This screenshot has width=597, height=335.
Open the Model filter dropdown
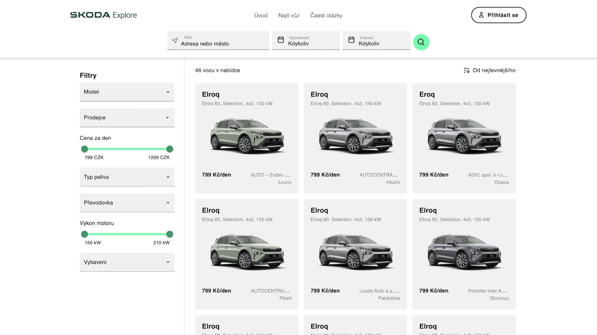127,92
